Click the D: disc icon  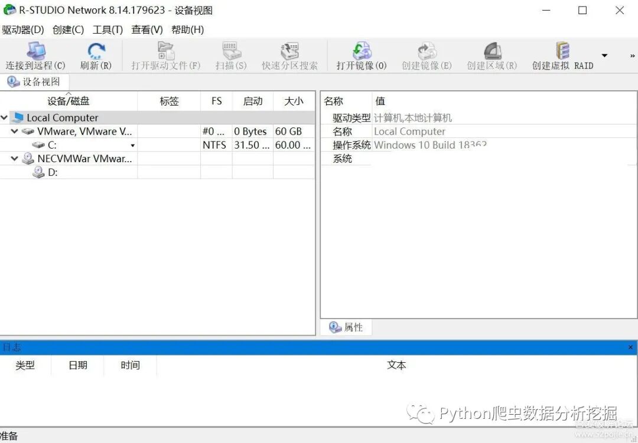point(38,172)
